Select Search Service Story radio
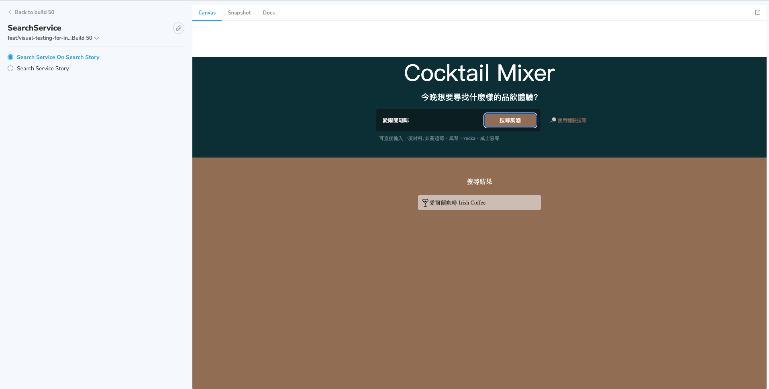This screenshot has width=769, height=389. [10, 68]
